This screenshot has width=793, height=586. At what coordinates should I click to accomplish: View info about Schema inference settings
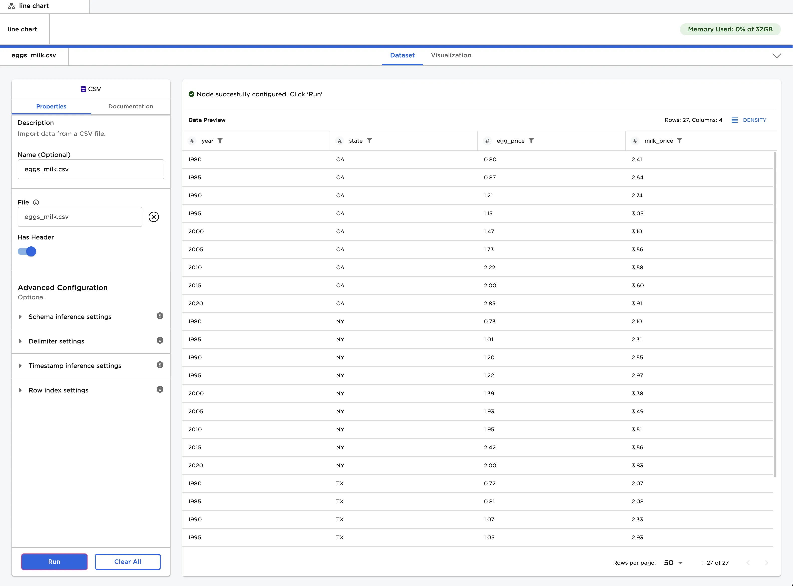click(x=160, y=316)
